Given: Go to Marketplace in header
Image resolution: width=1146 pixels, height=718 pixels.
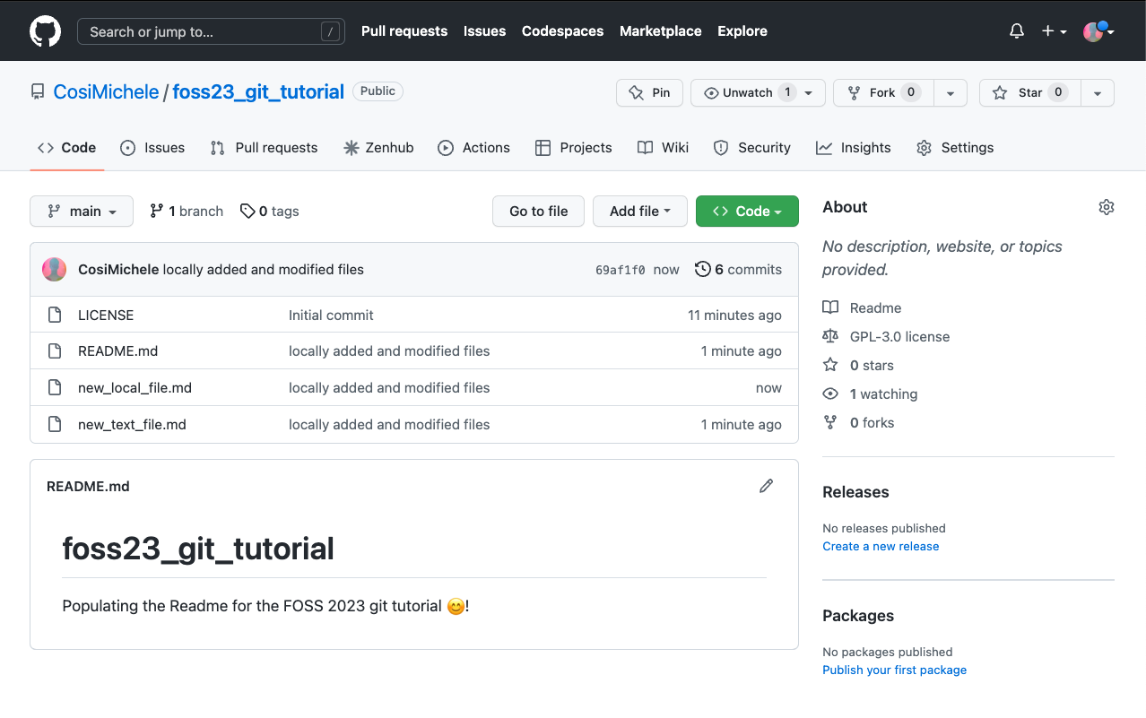Looking at the screenshot, I should point(661,31).
